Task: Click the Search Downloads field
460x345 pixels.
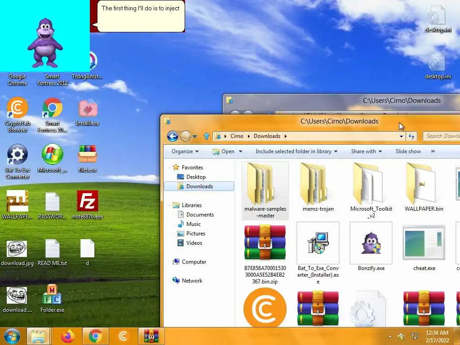Action: click(442, 136)
